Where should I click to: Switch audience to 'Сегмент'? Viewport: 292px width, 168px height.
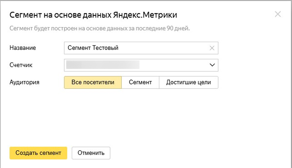coord(140,82)
